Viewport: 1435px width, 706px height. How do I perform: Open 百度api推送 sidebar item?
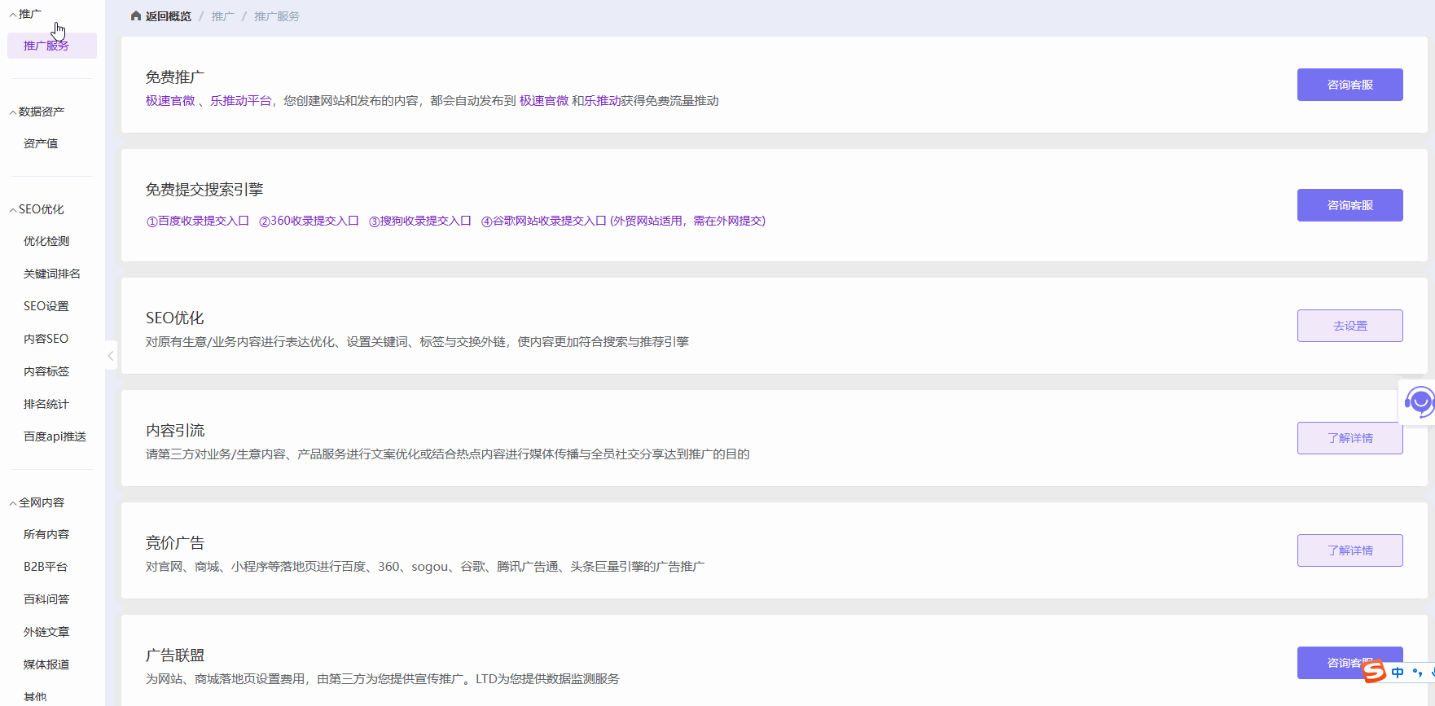pos(55,436)
